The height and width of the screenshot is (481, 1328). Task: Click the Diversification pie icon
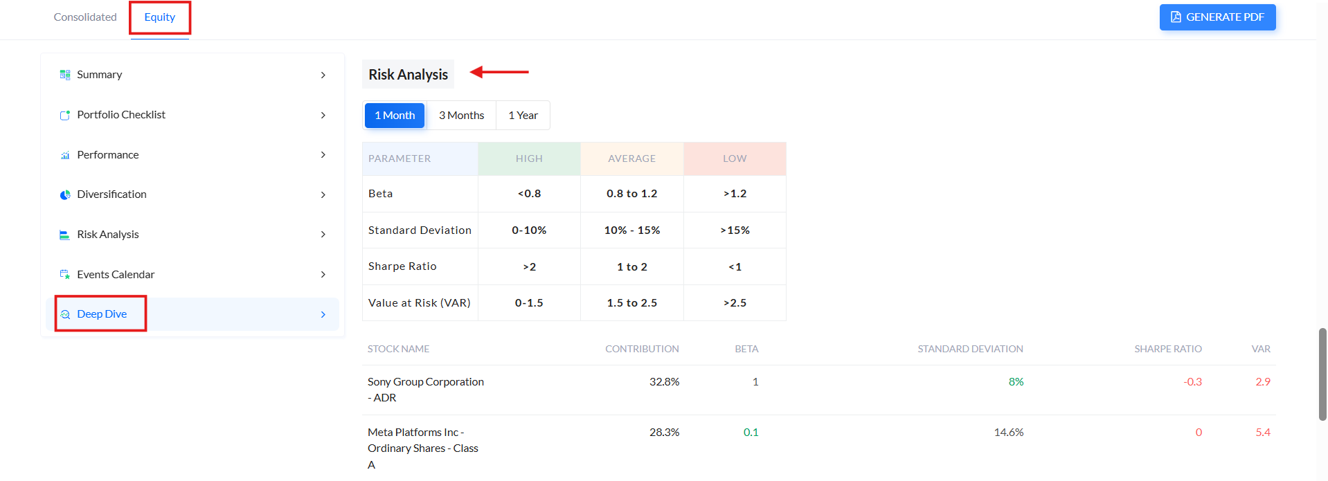point(65,194)
